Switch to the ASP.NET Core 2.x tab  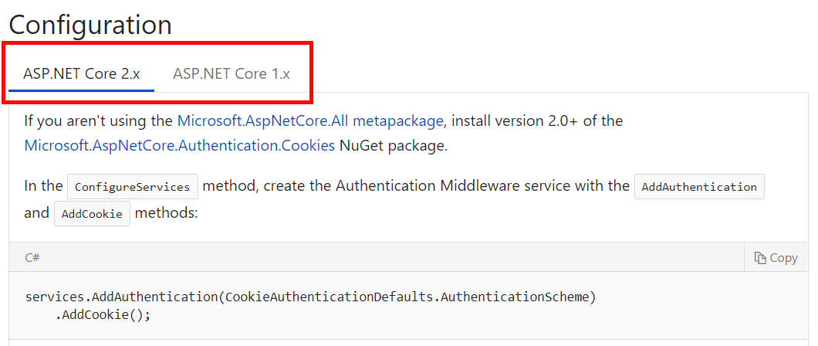click(x=81, y=73)
